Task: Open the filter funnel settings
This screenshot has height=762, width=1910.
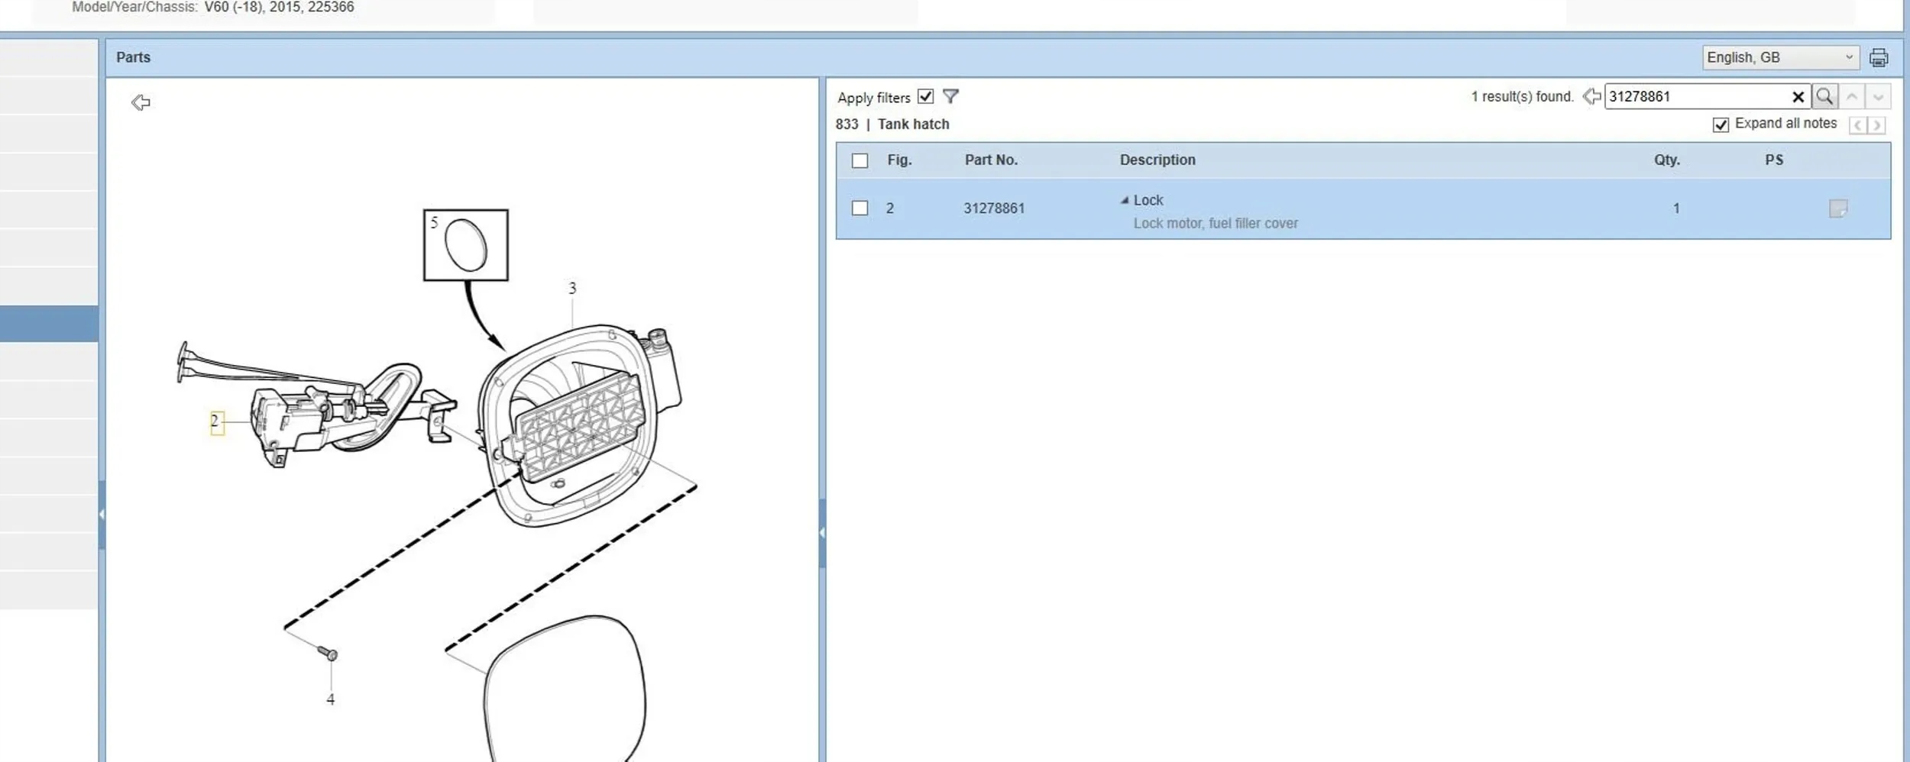Action: point(950,96)
